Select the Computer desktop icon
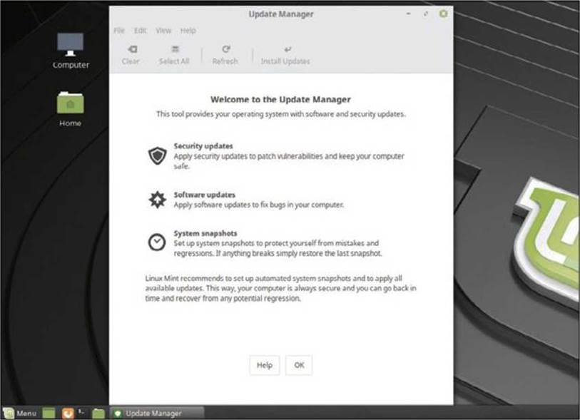Screen dimensions: 580x420 [x=71, y=51]
